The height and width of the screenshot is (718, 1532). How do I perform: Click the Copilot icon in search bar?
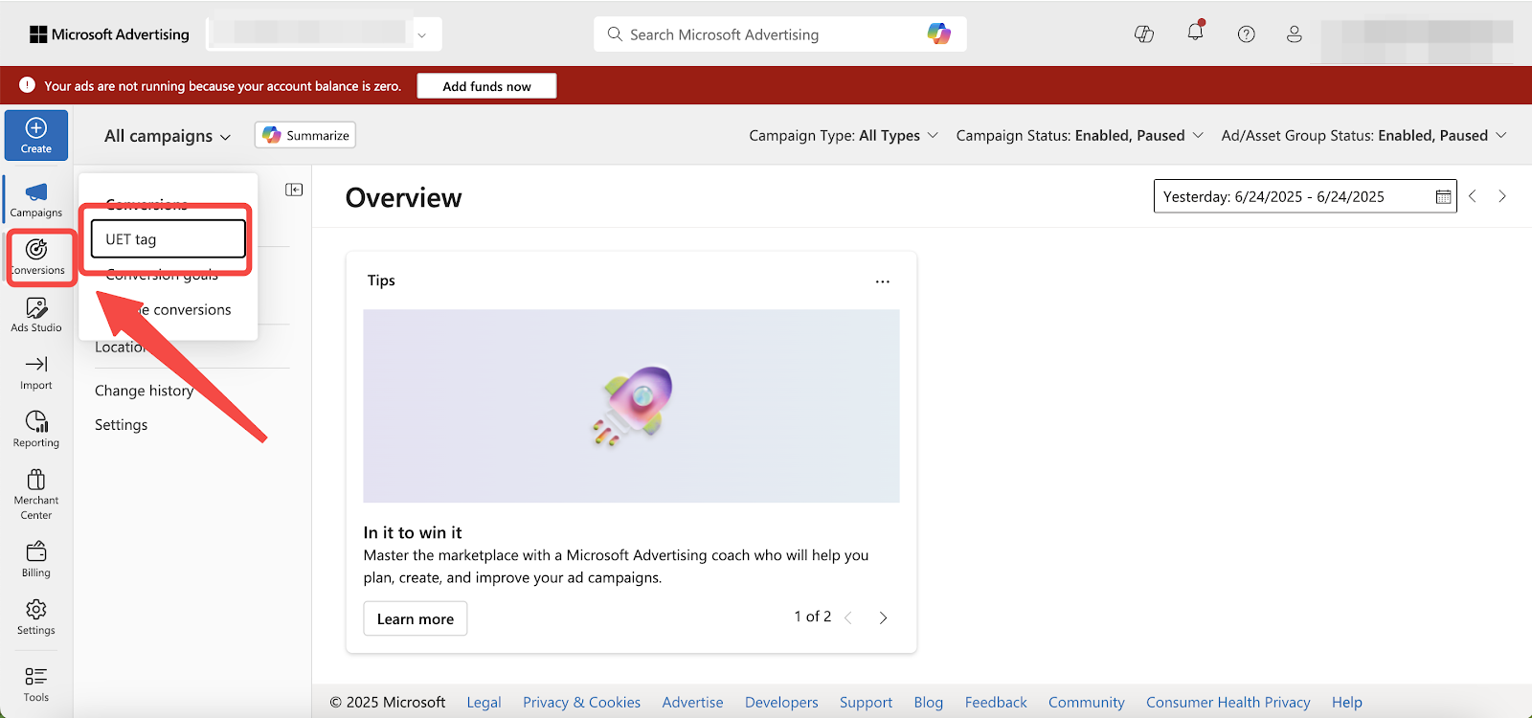coord(939,34)
